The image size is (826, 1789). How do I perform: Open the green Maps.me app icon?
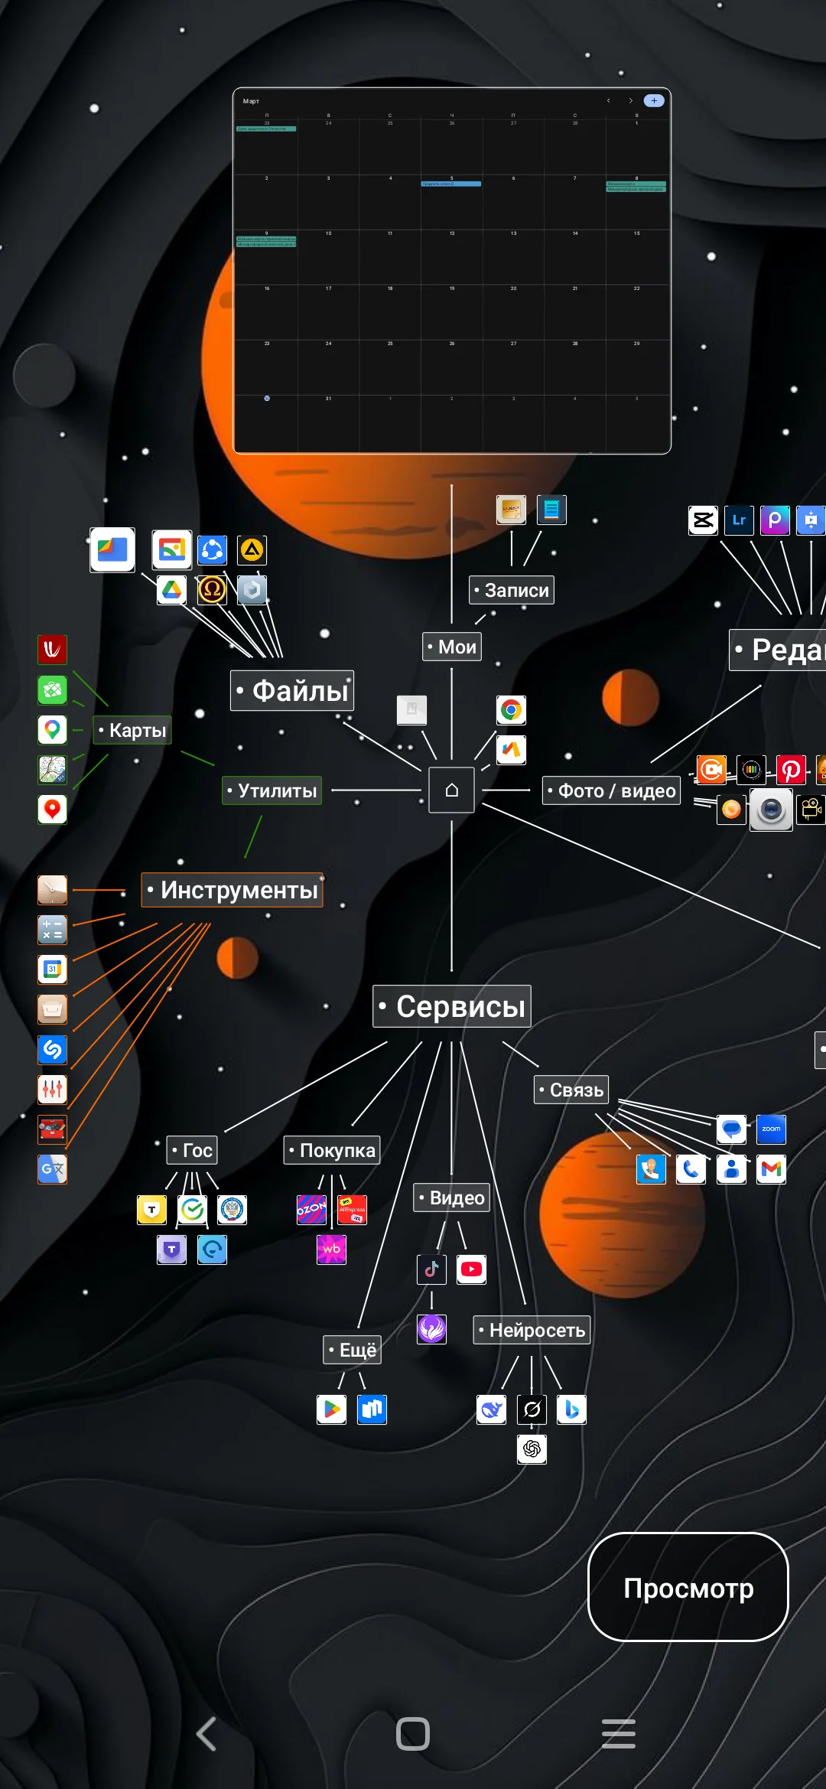52,689
